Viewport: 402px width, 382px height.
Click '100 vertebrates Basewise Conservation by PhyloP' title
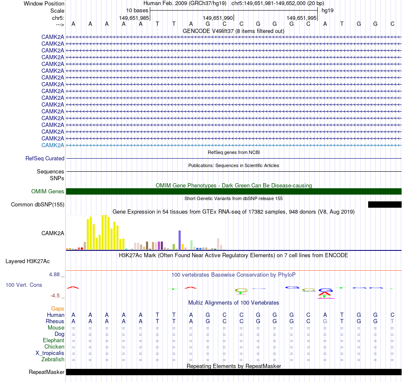pos(234,275)
